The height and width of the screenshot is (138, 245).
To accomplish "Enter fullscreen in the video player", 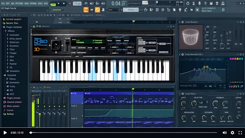I will point(240,133).
